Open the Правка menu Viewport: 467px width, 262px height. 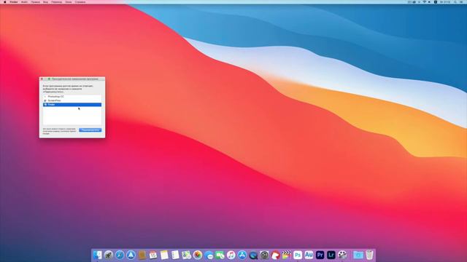[36, 2]
